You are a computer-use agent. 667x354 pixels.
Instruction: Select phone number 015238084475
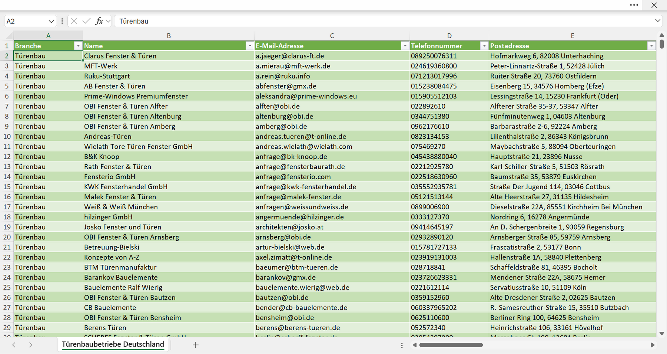449,86
